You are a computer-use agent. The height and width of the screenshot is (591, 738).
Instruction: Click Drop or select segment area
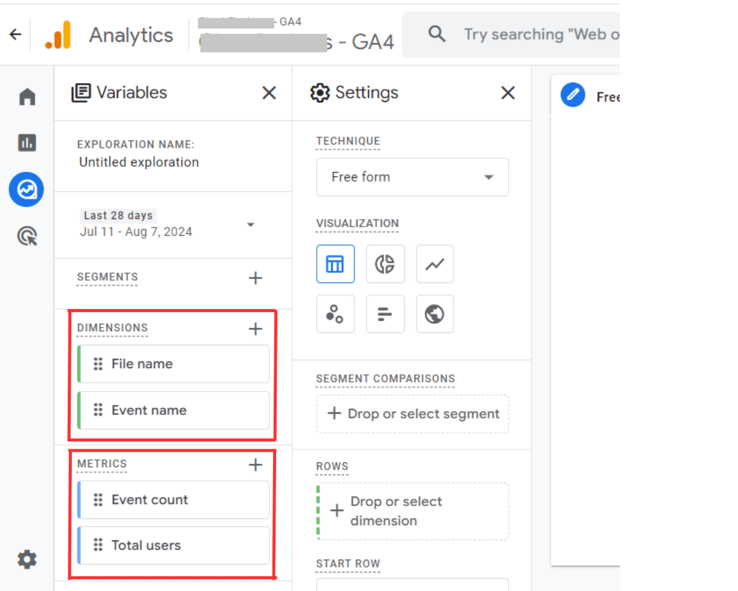tap(413, 414)
